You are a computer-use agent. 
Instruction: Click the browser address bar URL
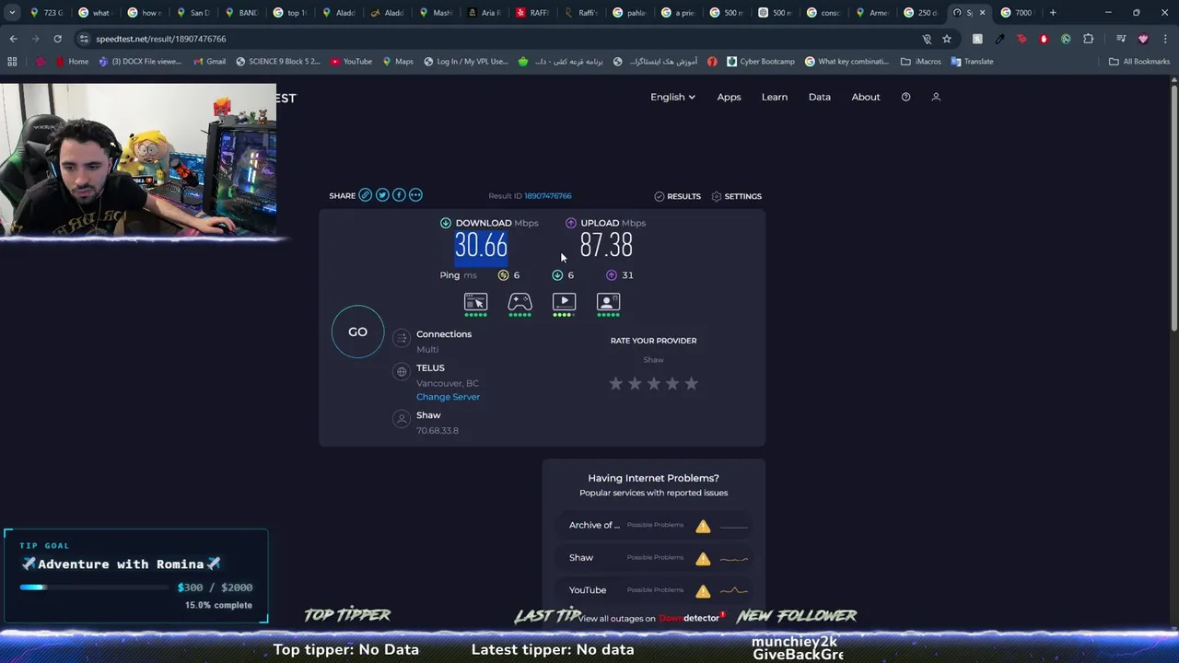160,39
